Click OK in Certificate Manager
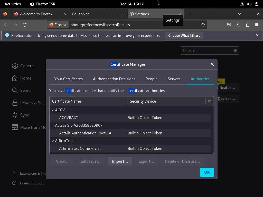The height and width of the screenshot is (197, 263). pyautogui.click(x=207, y=172)
